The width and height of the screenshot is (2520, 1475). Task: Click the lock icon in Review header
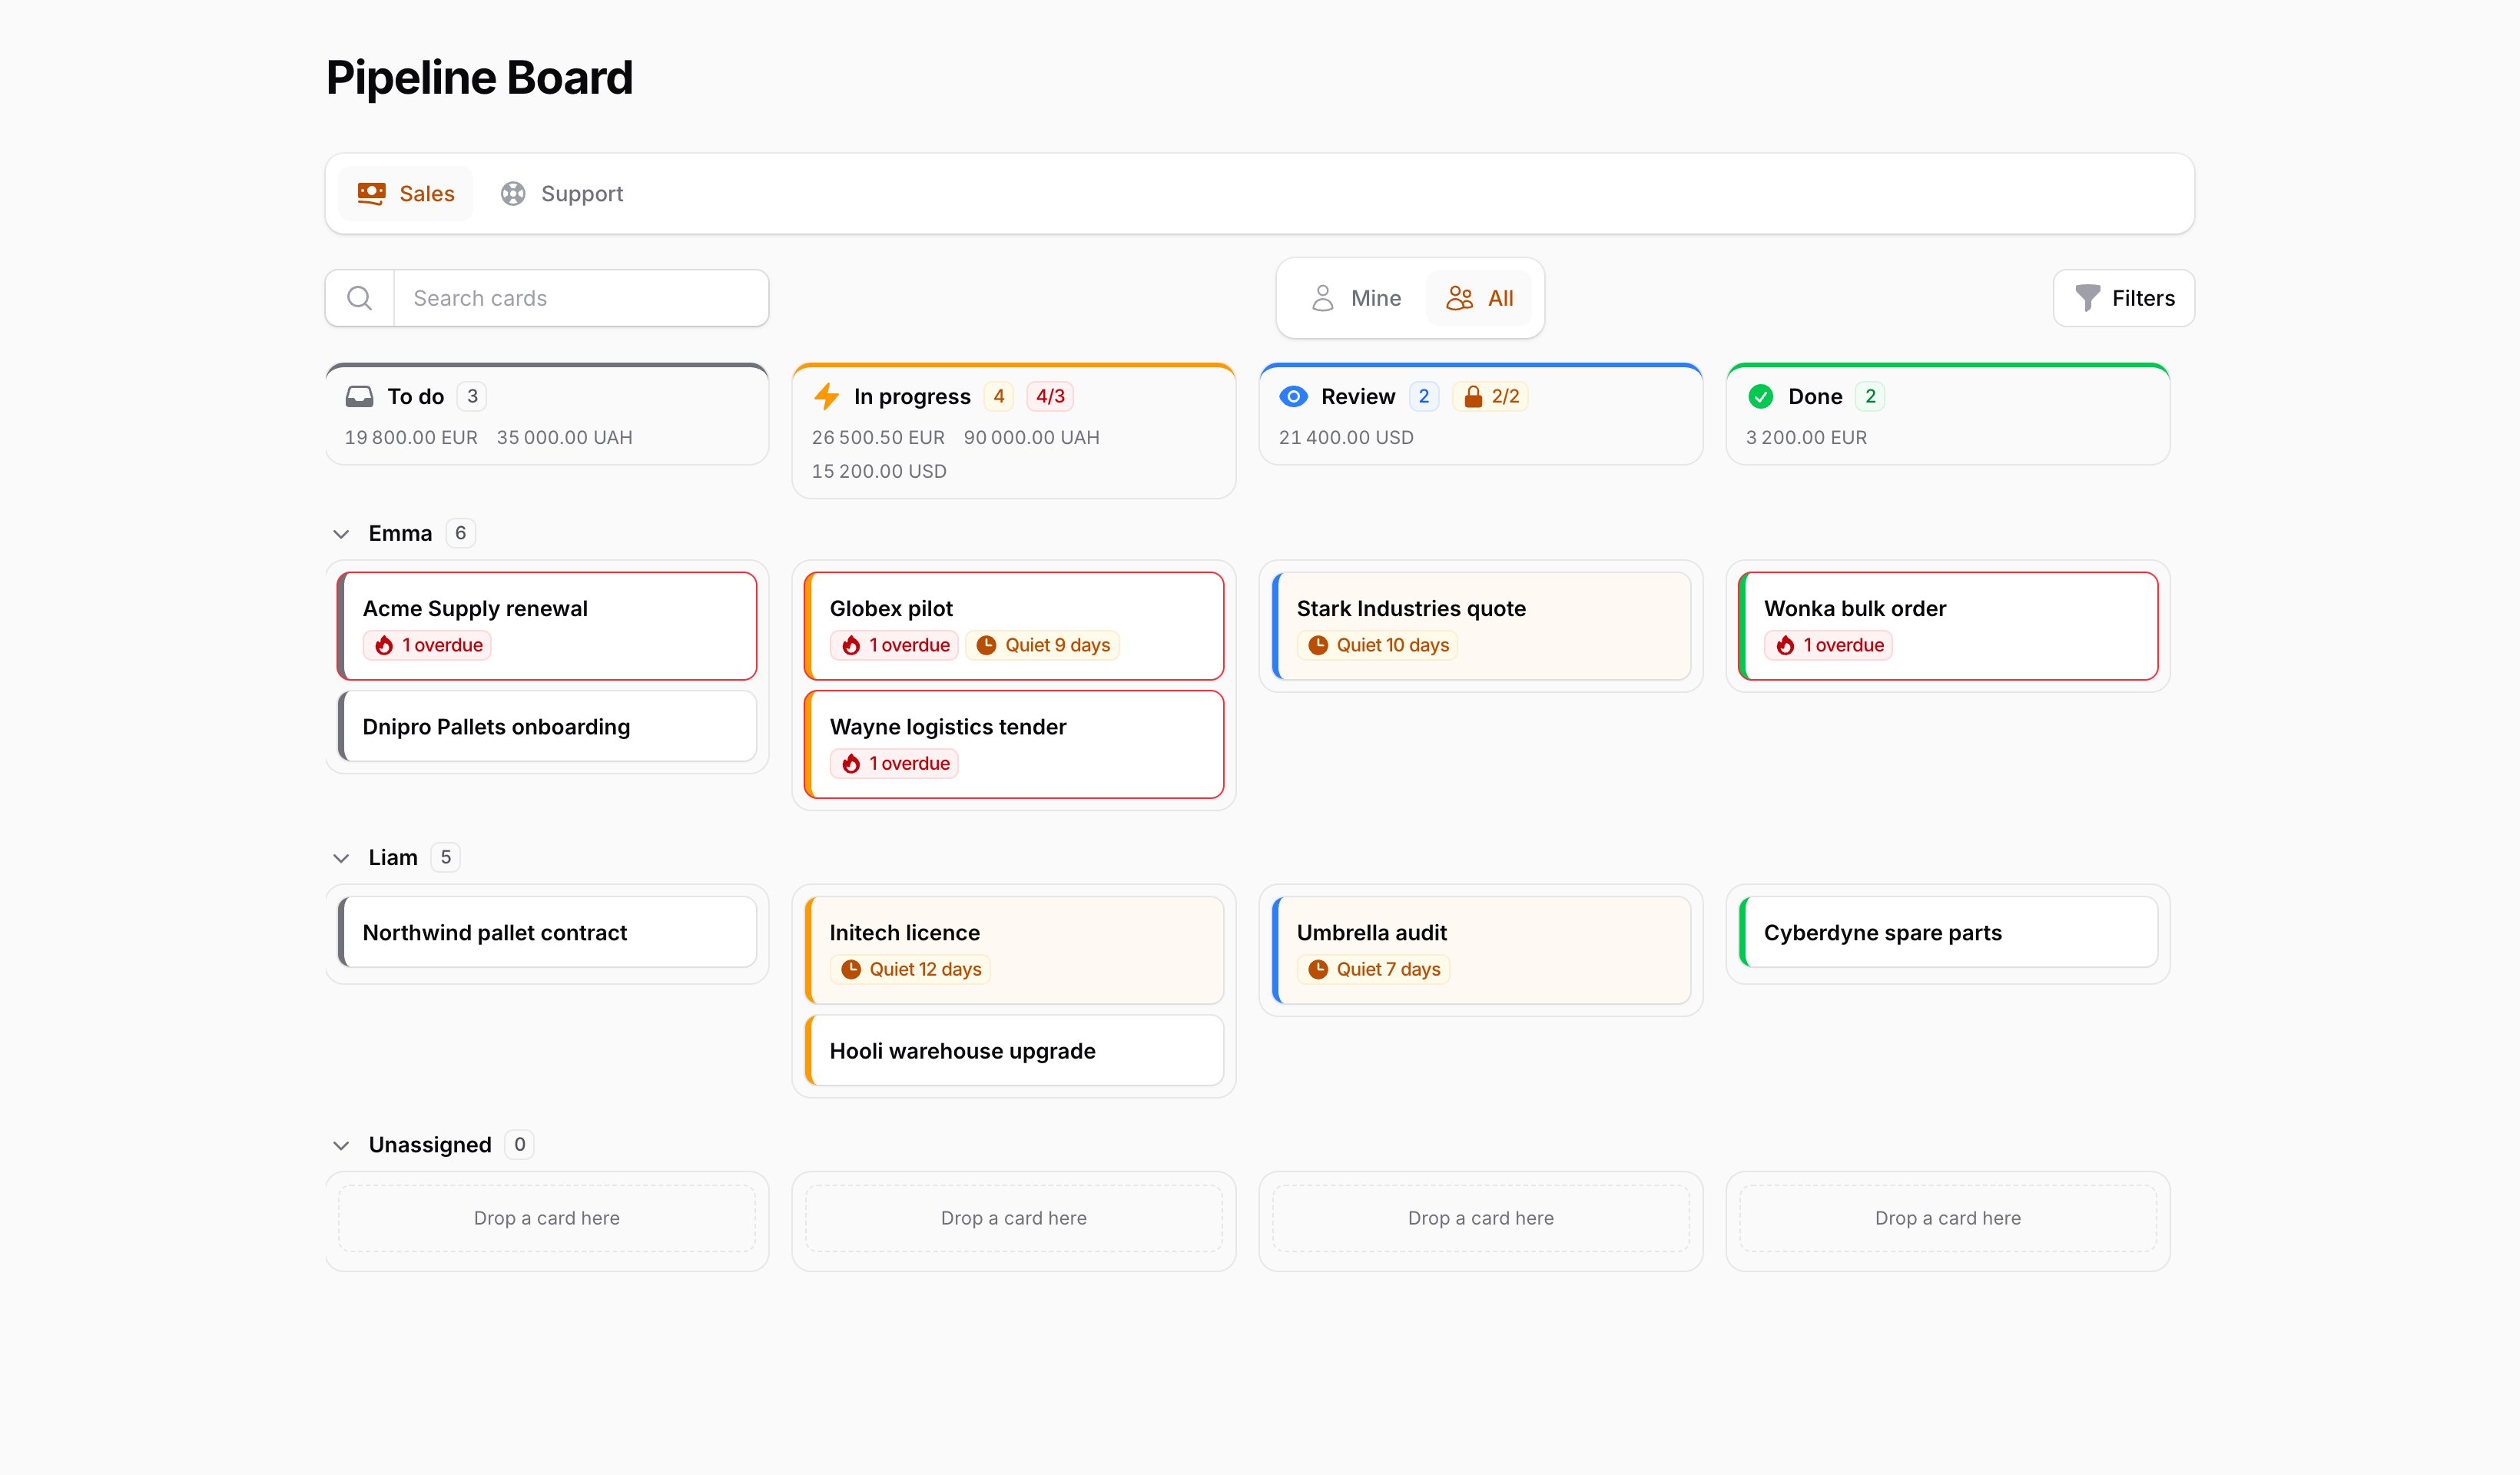(1472, 397)
